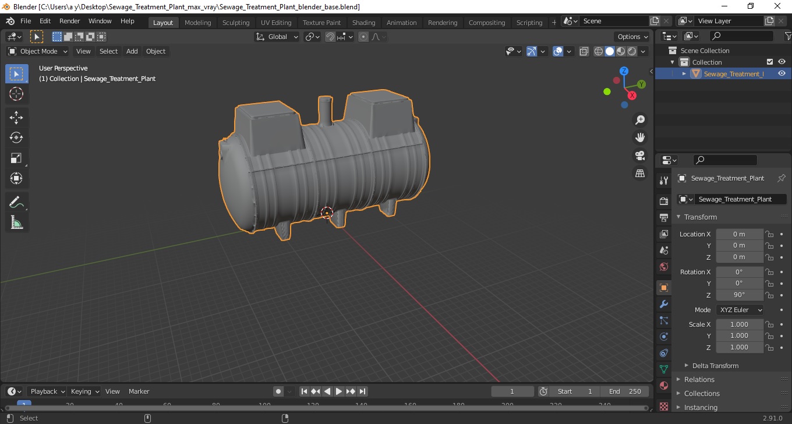This screenshot has width=792, height=424.
Task: Toggle the camera view icon
Action: click(x=640, y=156)
